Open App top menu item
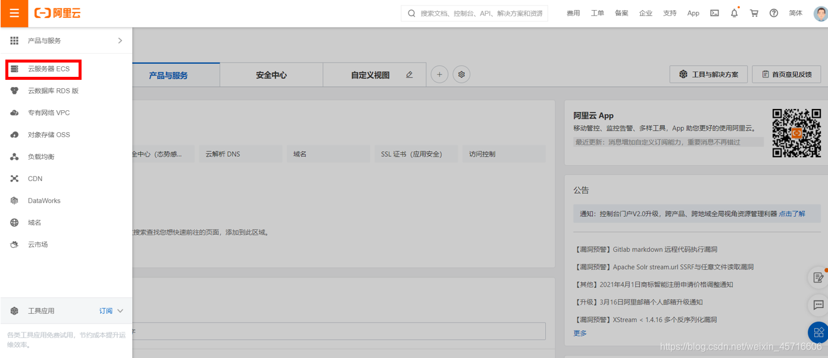 tap(693, 13)
